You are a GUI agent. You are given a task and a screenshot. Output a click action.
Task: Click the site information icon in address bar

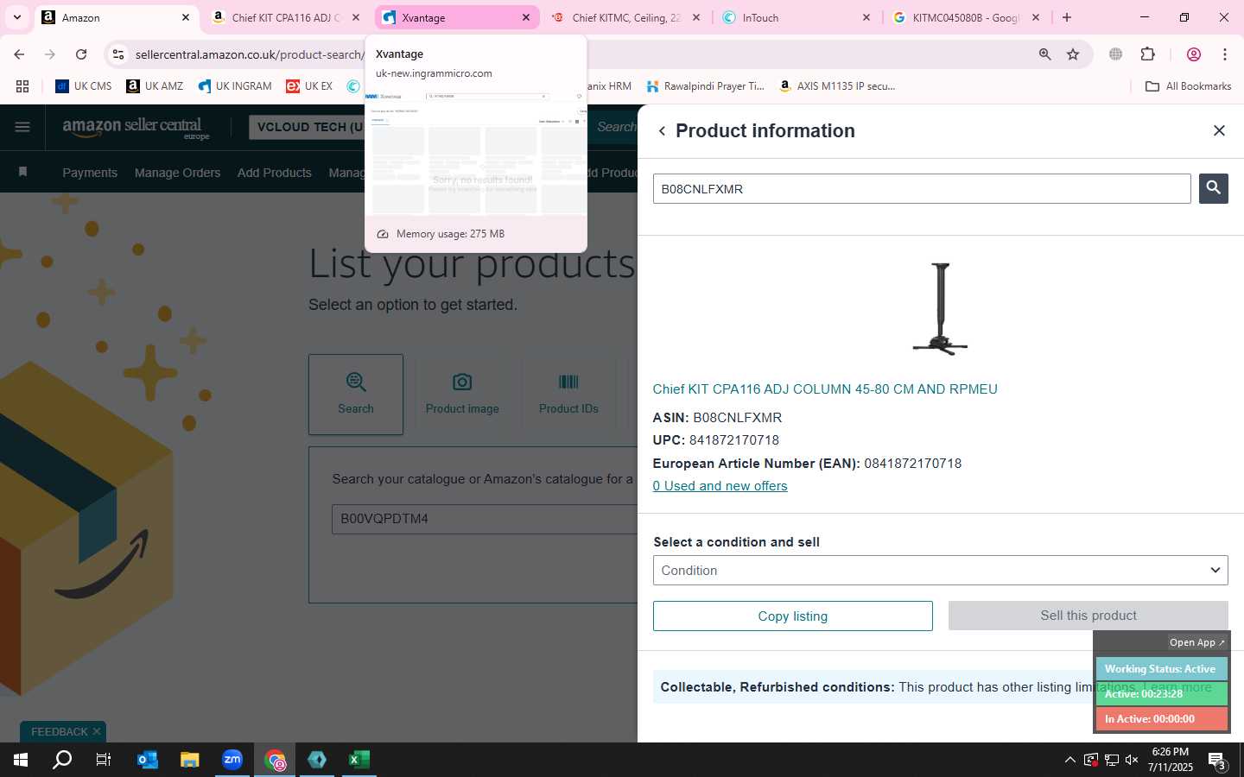click(x=118, y=54)
